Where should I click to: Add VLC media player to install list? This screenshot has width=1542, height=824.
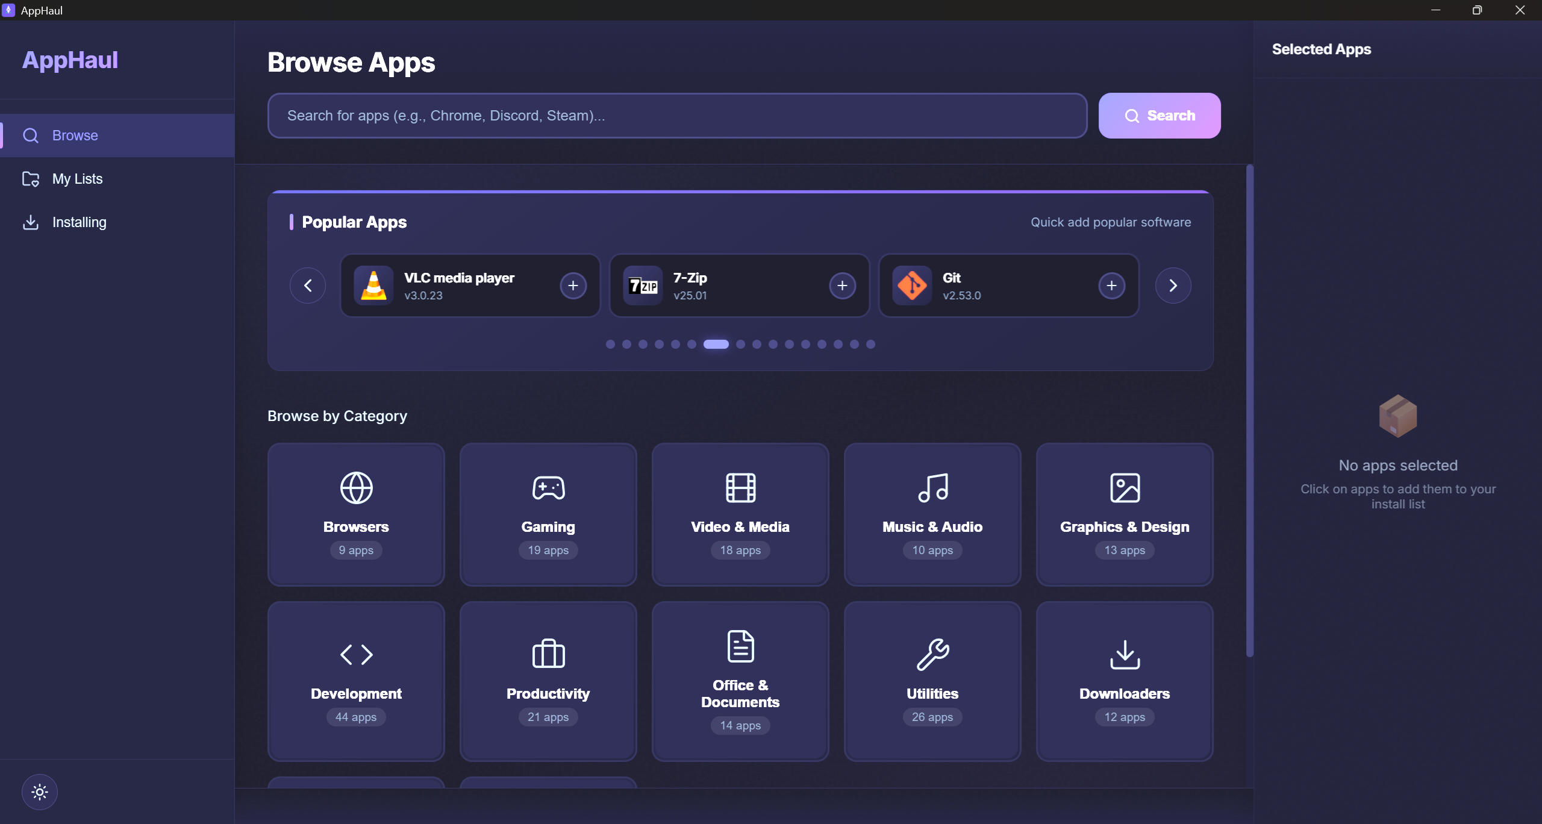(573, 286)
